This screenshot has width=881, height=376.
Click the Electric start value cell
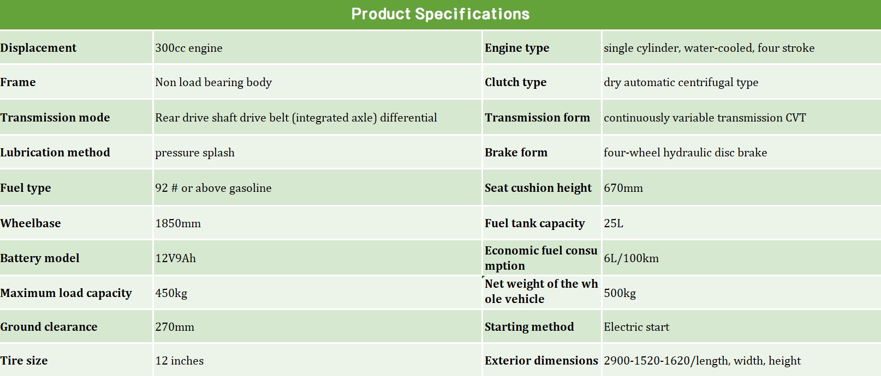[636, 327]
